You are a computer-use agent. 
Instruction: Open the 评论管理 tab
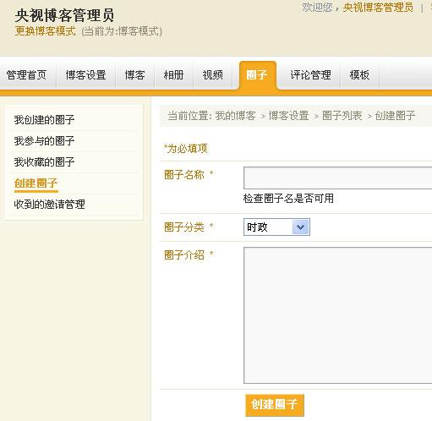[x=310, y=75]
